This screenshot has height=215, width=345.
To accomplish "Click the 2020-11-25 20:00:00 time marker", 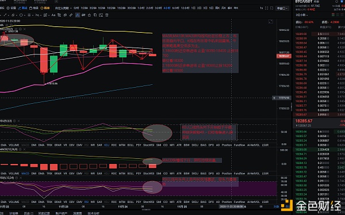I will (231, 206).
